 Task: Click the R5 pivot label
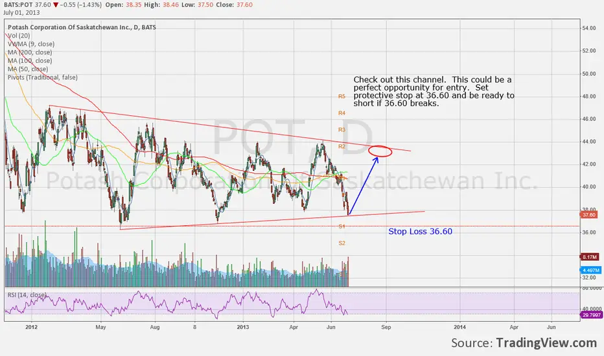(x=342, y=96)
